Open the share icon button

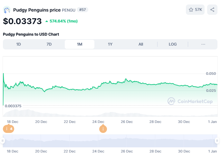[x=212, y=10]
